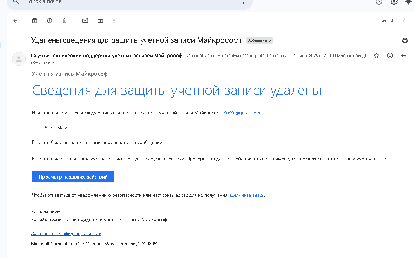Print the message via the printer icon
The image size is (415, 258).
click(x=405, y=40)
